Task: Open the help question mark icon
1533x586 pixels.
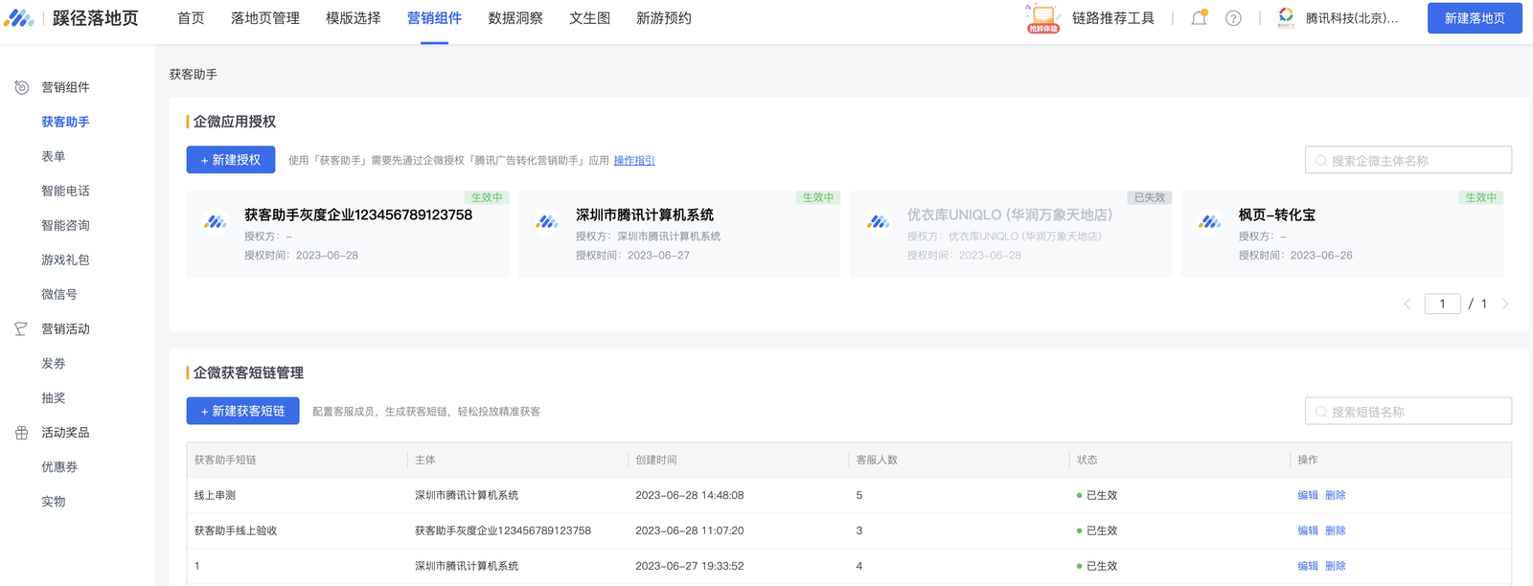Action: 1233,18
